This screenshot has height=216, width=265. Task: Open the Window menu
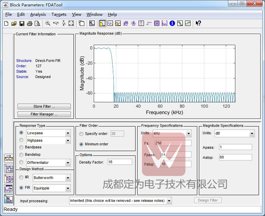(95, 14)
